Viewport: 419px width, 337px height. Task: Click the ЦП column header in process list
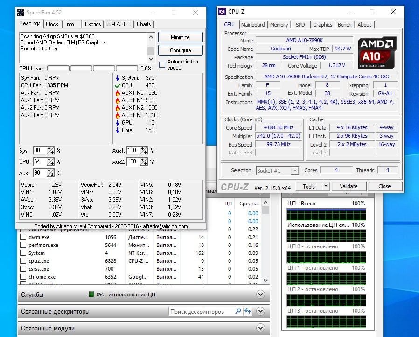pyautogui.click(x=228, y=204)
